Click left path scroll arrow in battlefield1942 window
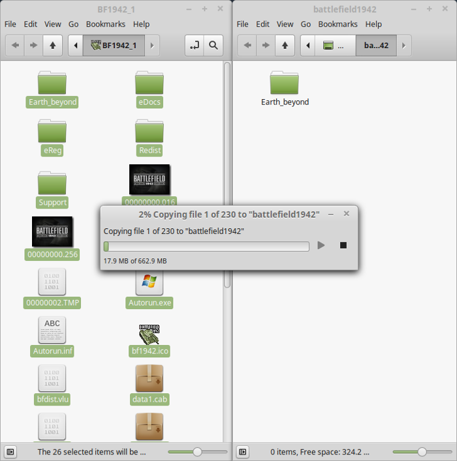This screenshot has height=461, width=457. (308, 45)
